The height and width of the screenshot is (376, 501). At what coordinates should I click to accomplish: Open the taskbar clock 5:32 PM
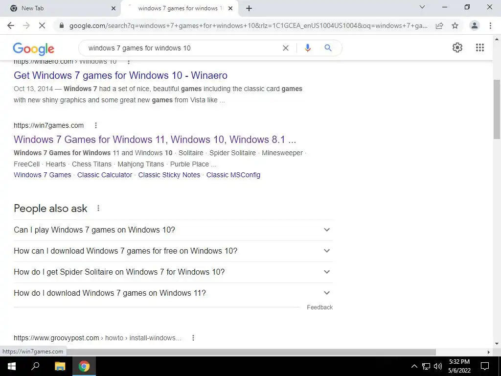459,366
